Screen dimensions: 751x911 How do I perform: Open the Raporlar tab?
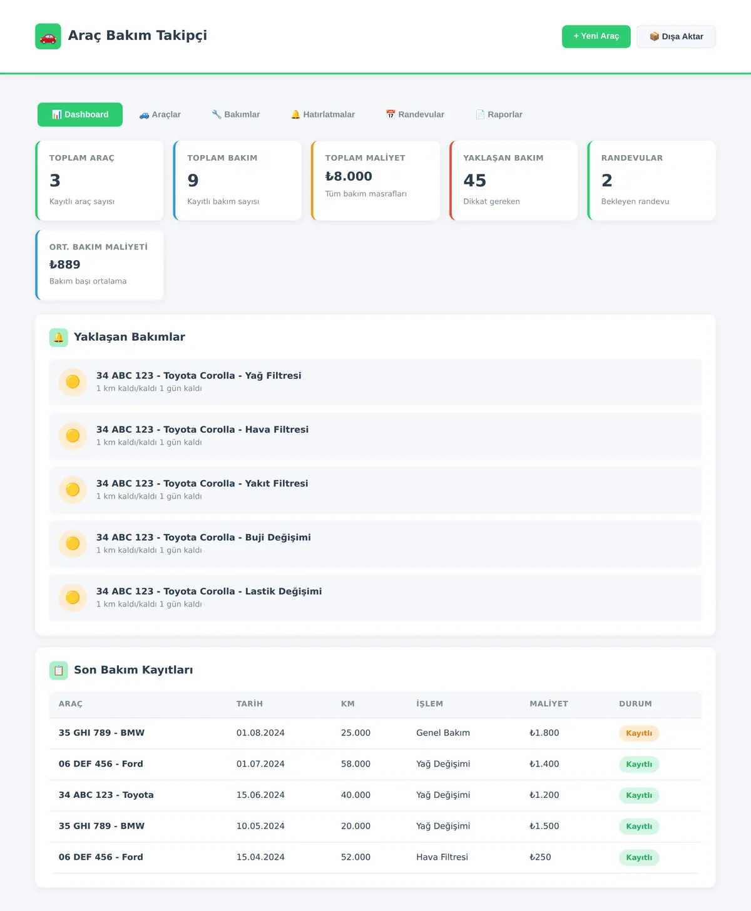click(x=499, y=114)
